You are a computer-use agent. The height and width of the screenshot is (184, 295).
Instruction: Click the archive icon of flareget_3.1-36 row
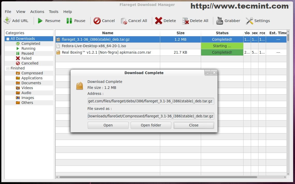[58, 39]
